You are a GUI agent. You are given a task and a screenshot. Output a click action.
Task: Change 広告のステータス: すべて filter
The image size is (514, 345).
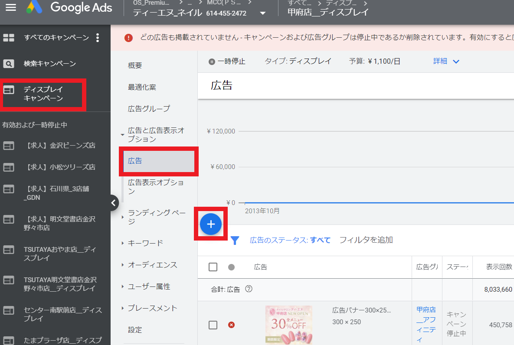pos(290,240)
